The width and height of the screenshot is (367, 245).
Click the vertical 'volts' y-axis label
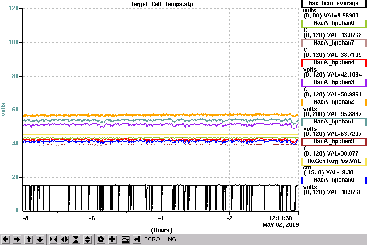(3, 109)
